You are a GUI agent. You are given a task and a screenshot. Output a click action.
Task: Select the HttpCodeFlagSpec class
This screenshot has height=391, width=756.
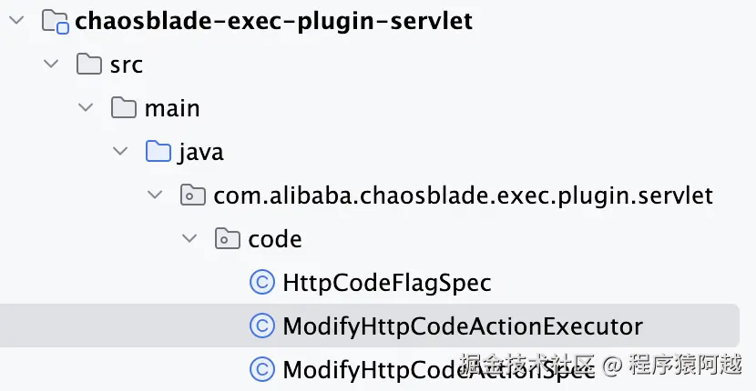(x=387, y=283)
